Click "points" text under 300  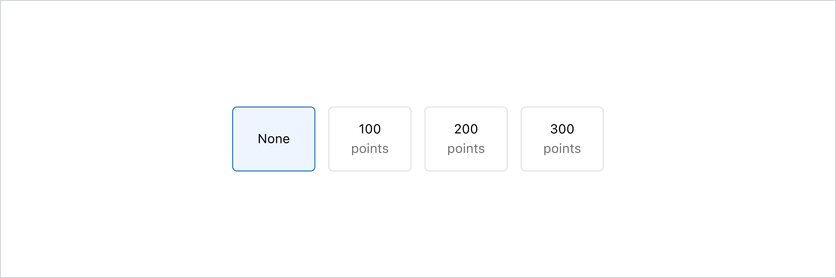(562, 149)
